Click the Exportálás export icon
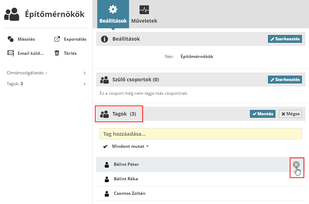This screenshot has height=204, width=309. (57, 39)
